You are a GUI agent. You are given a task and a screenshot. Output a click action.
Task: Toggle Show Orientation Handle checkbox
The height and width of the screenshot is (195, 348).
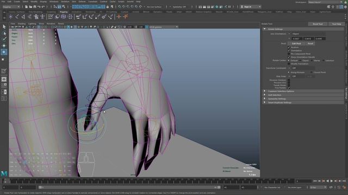pos(289,57)
